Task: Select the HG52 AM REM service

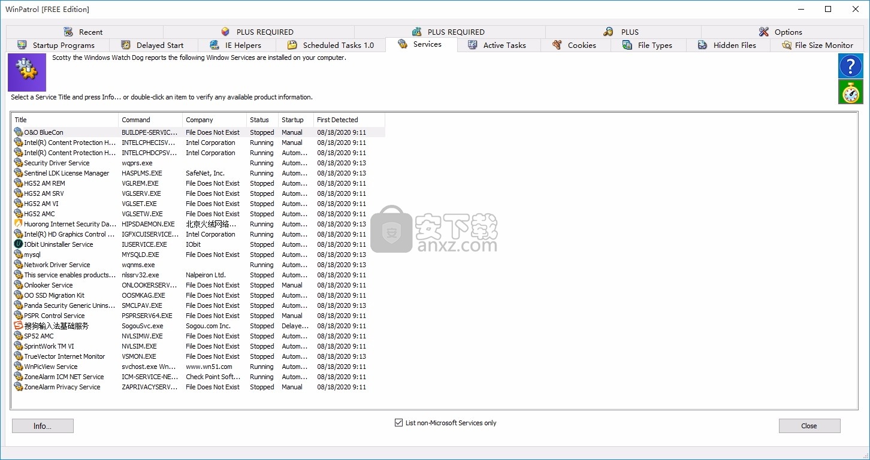Action: [x=198, y=183]
